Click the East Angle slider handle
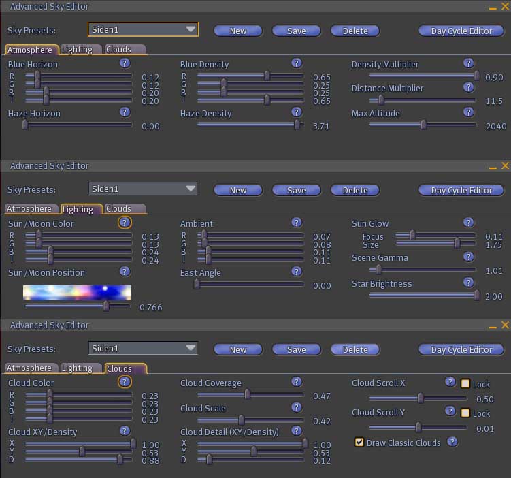This screenshot has width=511, height=478. coord(197,284)
